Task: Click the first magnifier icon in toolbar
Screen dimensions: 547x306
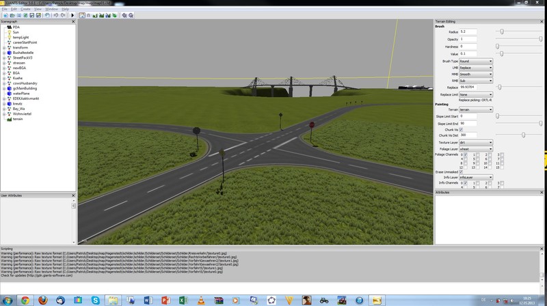Action: coord(124,15)
